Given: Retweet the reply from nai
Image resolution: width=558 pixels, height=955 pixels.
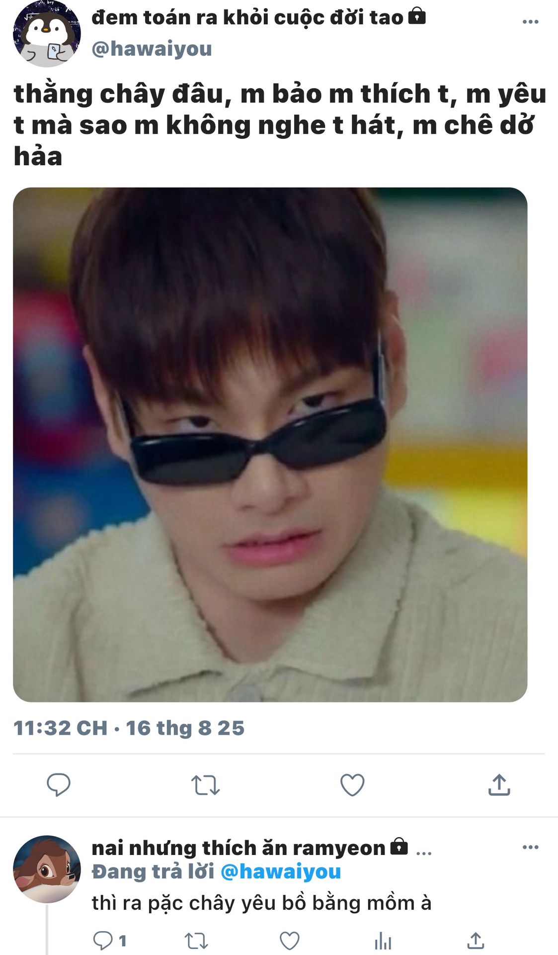Looking at the screenshot, I should point(196,941).
